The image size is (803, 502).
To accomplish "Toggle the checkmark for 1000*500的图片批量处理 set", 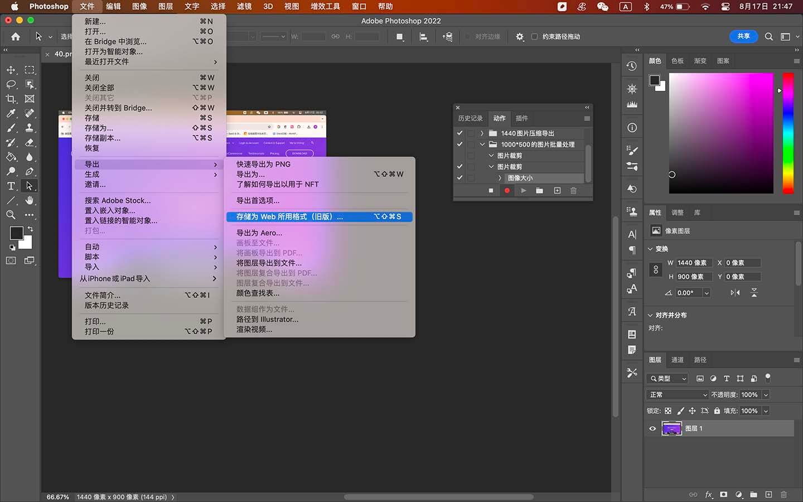I will [x=459, y=144].
